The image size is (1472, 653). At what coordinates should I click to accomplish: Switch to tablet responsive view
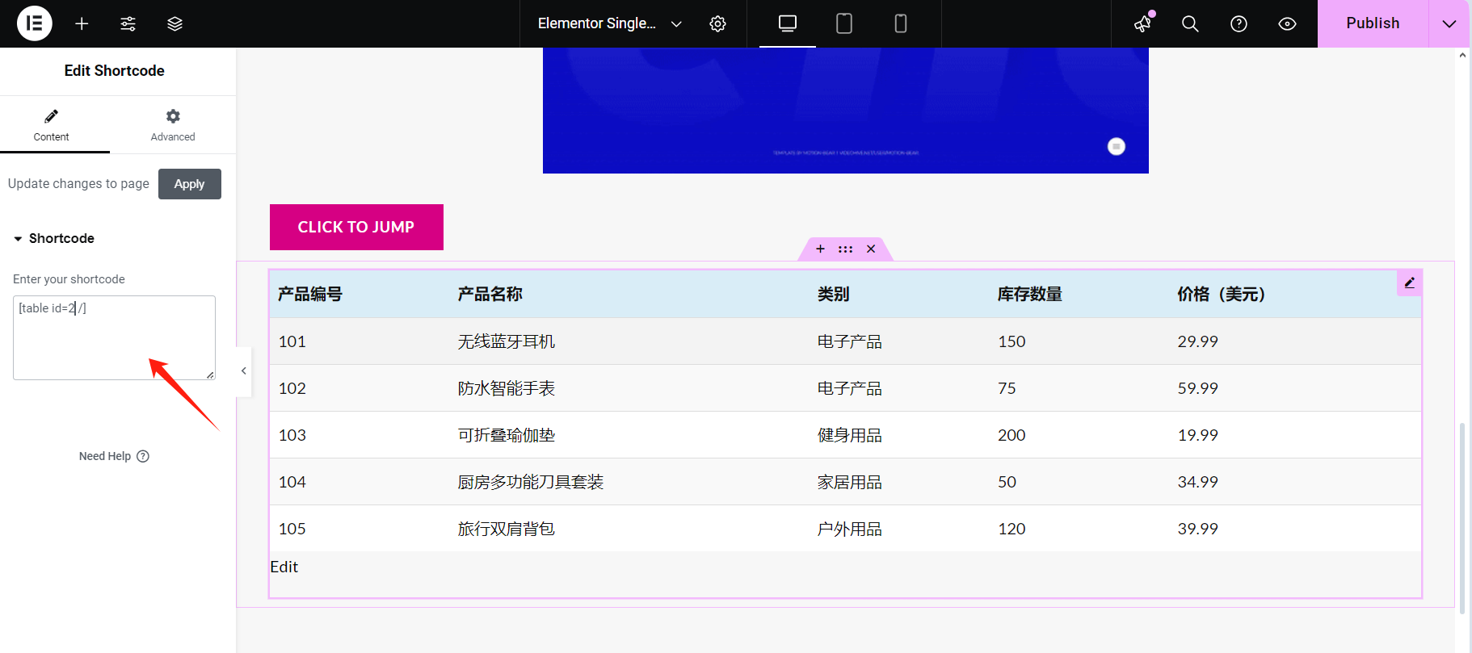844,23
